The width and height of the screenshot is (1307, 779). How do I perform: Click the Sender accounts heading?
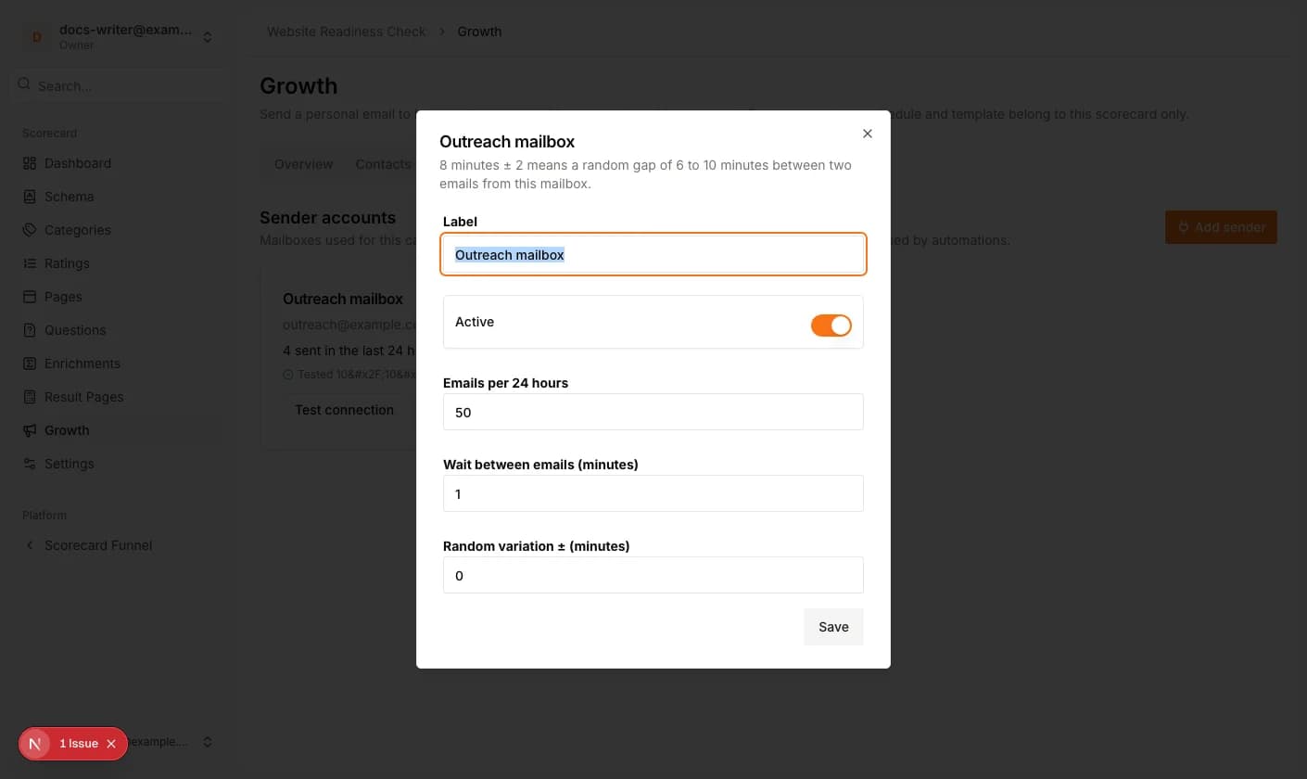pos(327,218)
